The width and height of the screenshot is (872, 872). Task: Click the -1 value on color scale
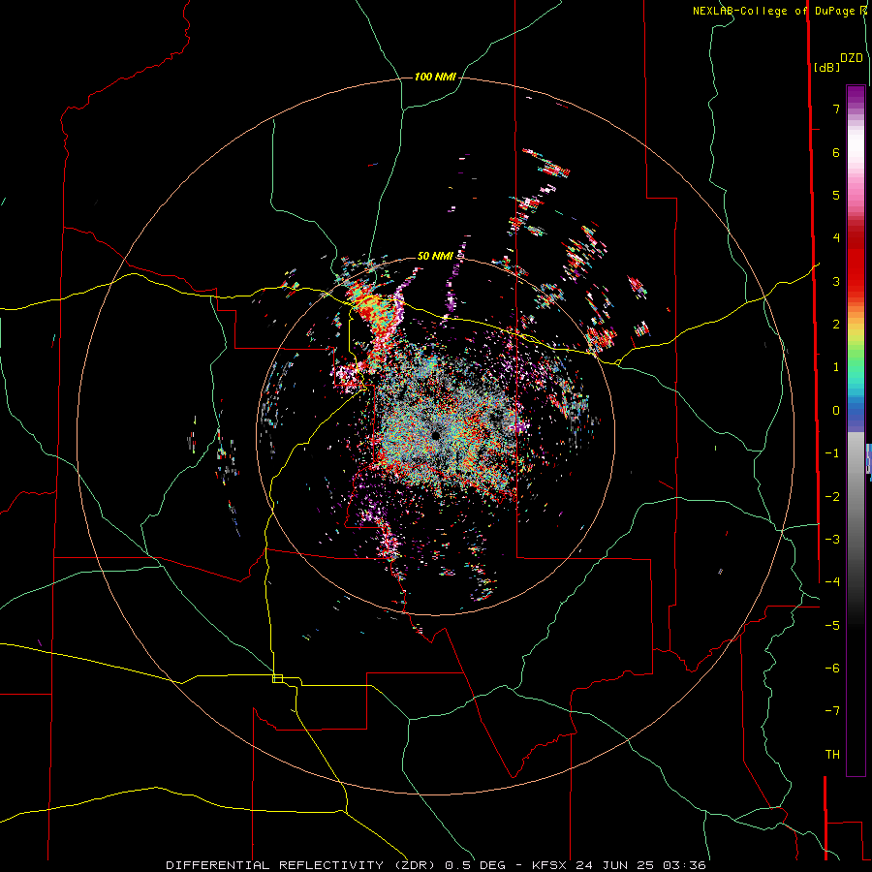tap(832, 453)
